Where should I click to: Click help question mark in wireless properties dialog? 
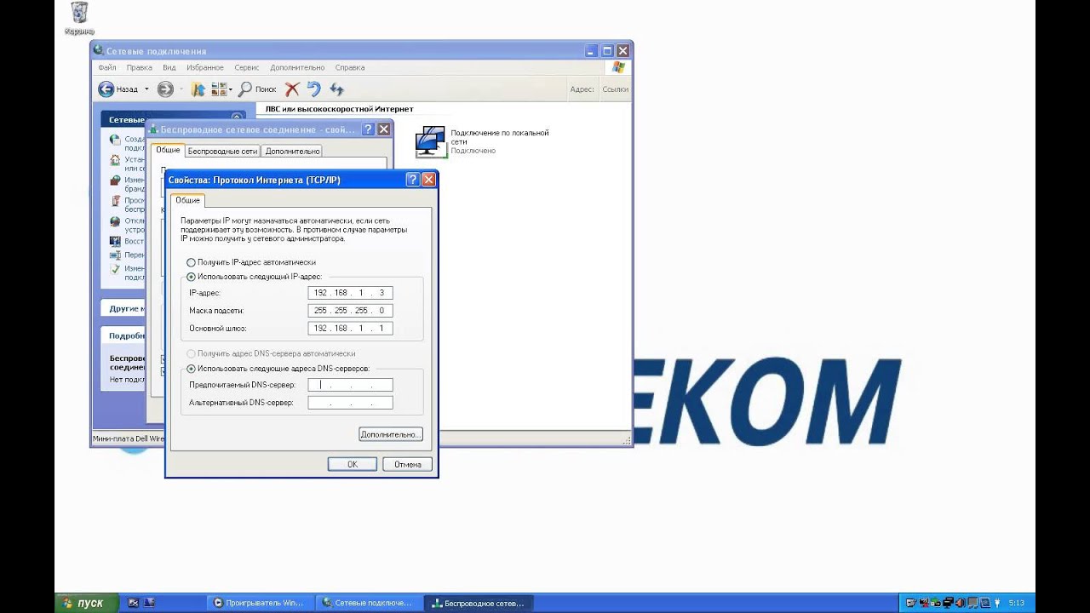pos(368,129)
